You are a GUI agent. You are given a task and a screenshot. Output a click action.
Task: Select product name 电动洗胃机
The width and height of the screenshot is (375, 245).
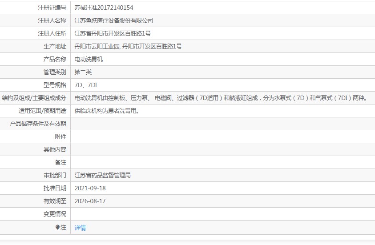click(89, 59)
